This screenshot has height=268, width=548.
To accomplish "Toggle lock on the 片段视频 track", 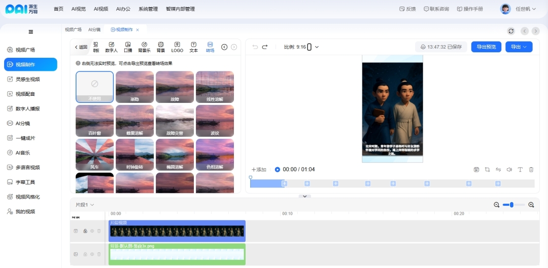I will [85, 231].
